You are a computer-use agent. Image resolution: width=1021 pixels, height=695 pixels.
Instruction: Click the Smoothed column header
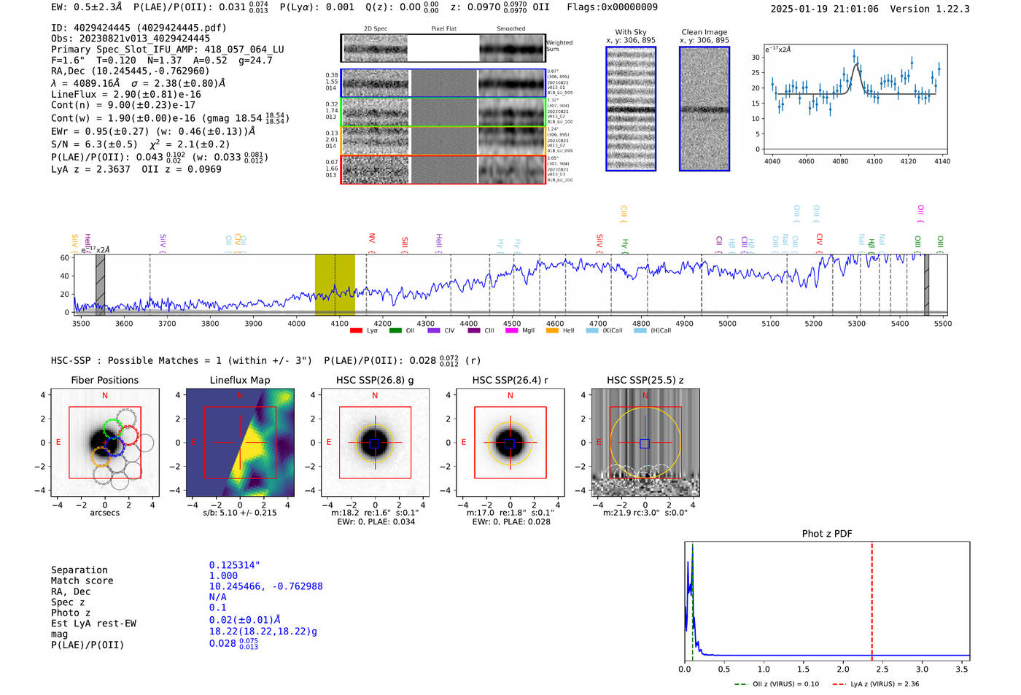point(511,29)
